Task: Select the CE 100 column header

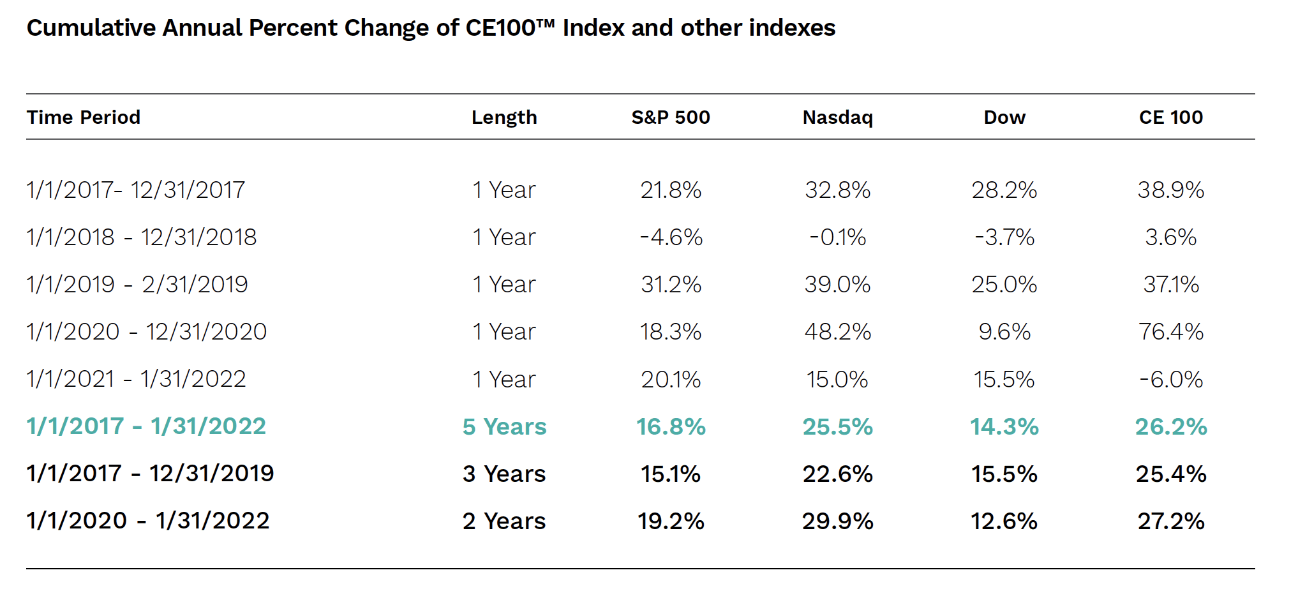Action: click(x=1171, y=117)
